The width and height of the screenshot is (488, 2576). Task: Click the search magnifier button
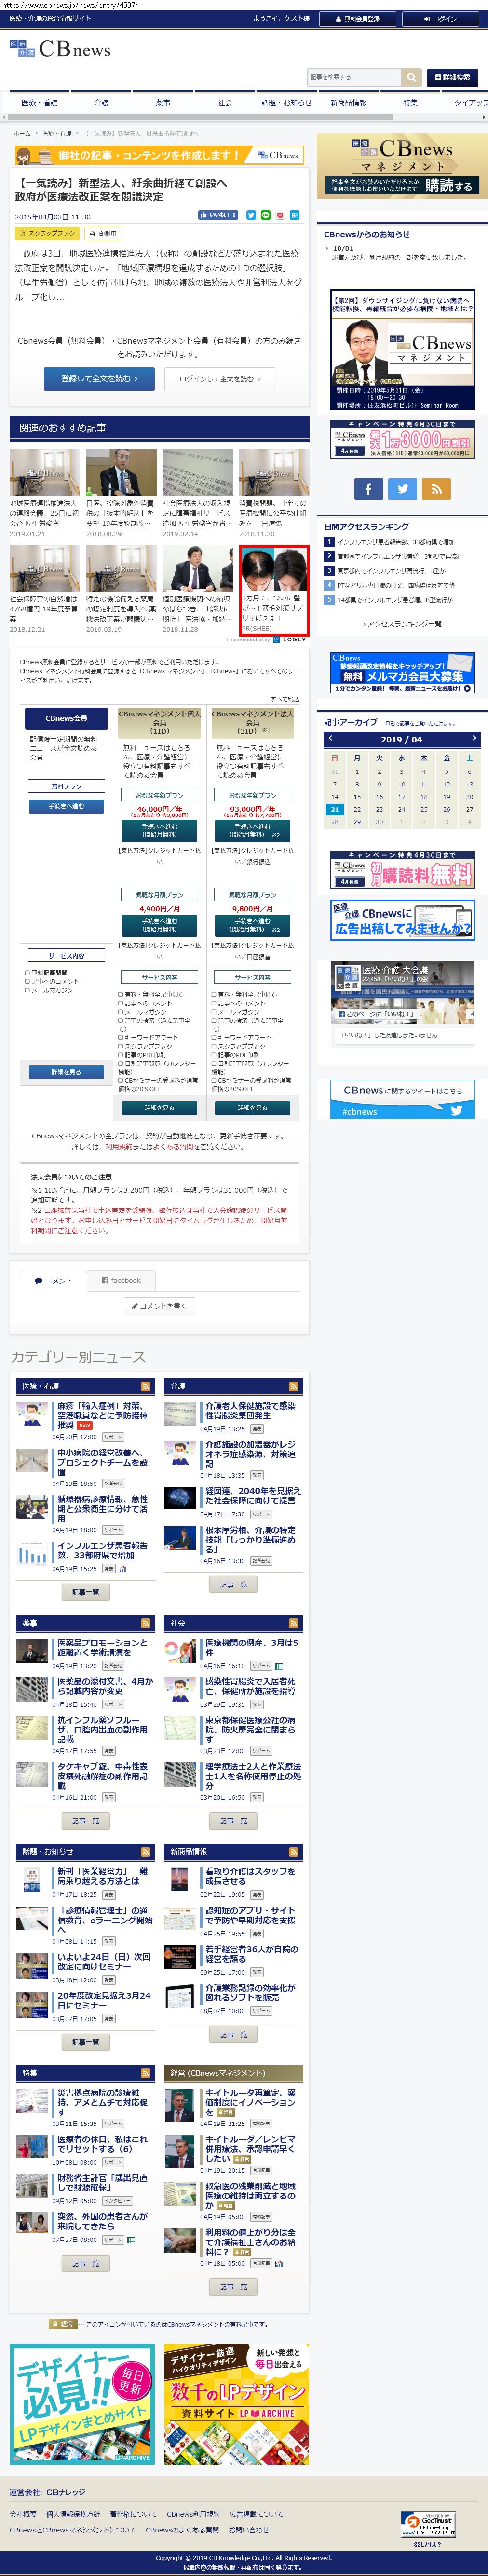click(411, 77)
